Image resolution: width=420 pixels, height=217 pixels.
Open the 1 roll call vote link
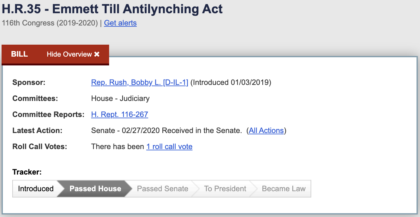(169, 147)
